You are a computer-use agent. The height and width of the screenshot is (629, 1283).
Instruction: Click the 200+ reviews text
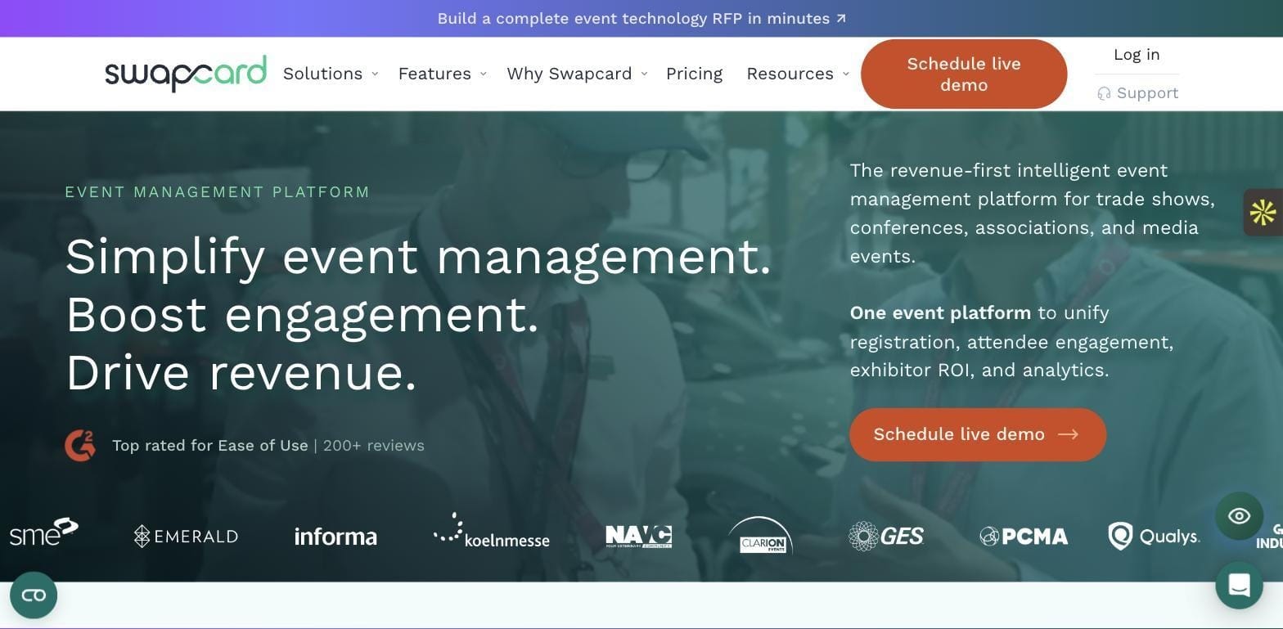(x=374, y=446)
